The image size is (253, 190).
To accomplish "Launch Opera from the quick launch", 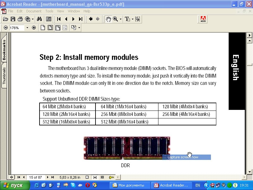I will (88, 185).
